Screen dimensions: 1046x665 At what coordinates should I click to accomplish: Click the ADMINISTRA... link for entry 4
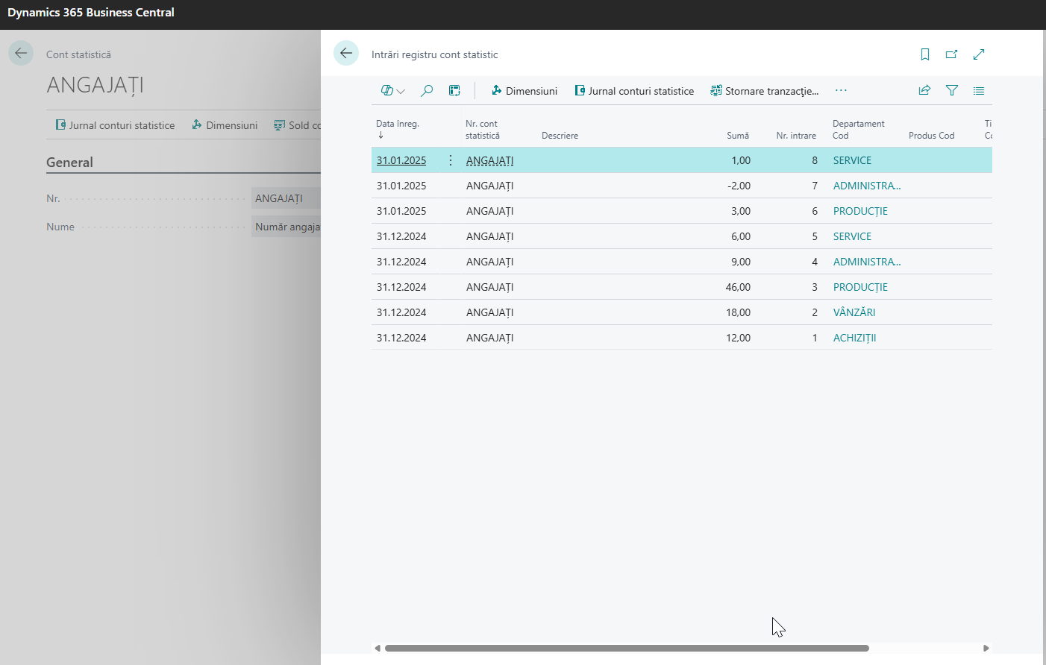click(x=867, y=262)
